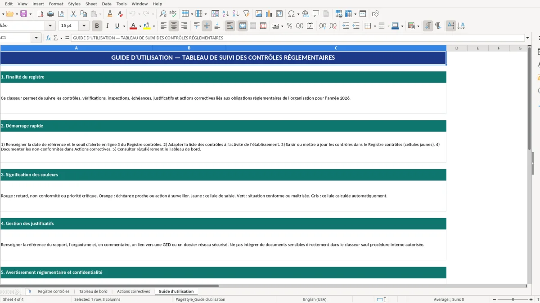
Task: Click Format as Date icon
Action: point(310,26)
